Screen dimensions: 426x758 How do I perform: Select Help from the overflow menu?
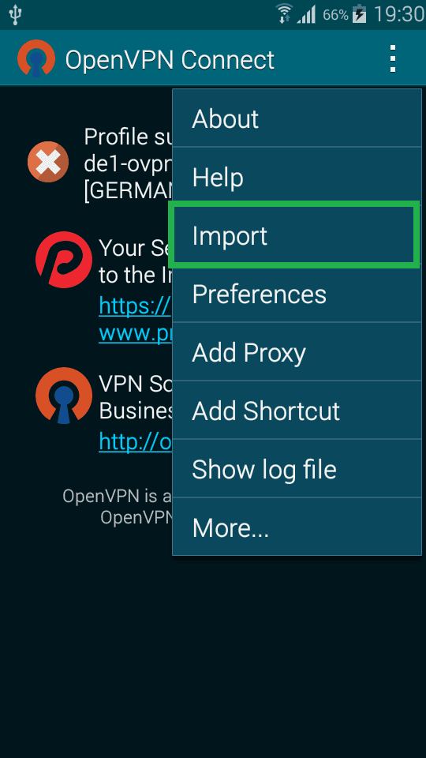297,177
